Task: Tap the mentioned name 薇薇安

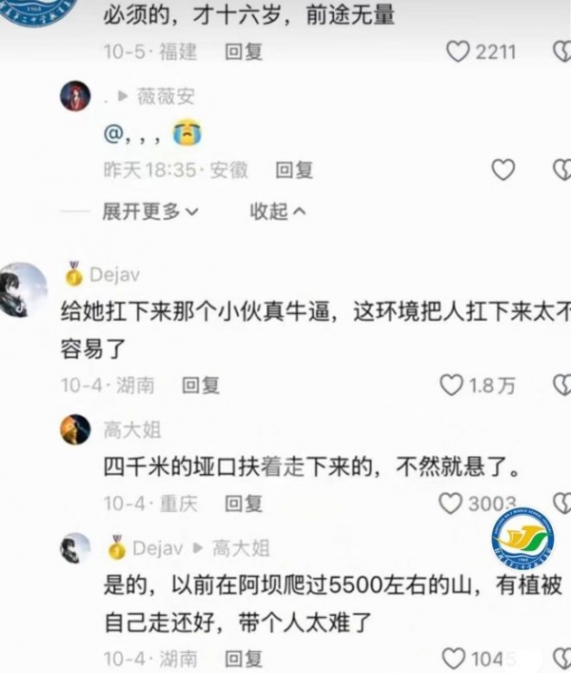Action: pos(166,96)
